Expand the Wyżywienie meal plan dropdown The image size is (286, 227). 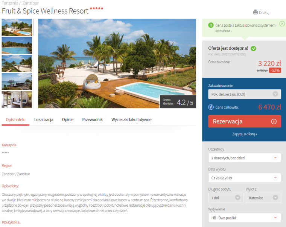point(244,218)
